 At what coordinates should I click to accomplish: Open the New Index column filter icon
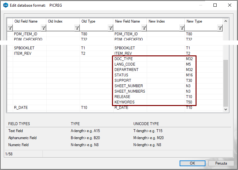182,28
